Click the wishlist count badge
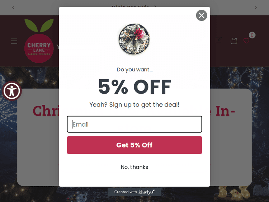269x202 pixels. click(x=252, y=35)
